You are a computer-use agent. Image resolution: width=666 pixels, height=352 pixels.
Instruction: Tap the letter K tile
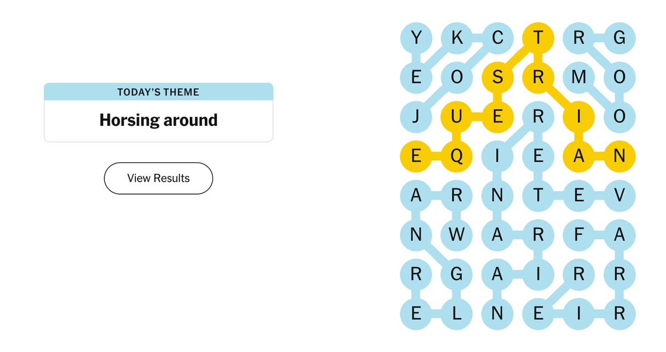click(x=457, y=38)
